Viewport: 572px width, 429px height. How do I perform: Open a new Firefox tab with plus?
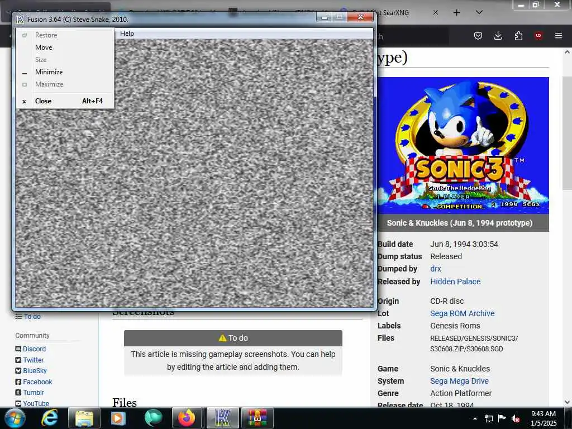(x=457, y=13)
